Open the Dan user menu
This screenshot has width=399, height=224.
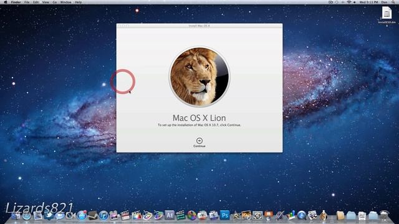coord(384,2)
